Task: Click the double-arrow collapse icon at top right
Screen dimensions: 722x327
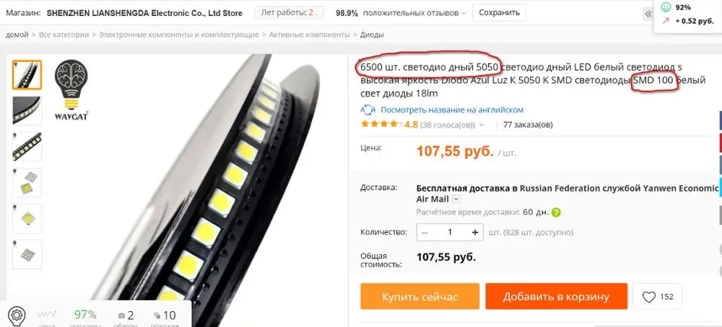Action: click(648, 14)
